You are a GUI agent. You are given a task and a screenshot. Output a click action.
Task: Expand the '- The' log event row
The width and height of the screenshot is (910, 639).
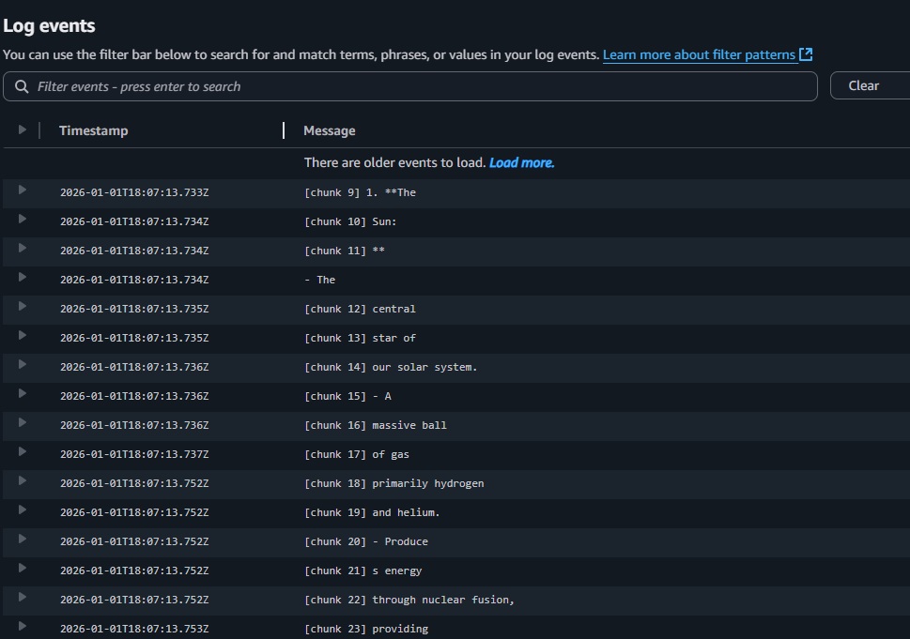pyautogui.click(x=23, y=278)
